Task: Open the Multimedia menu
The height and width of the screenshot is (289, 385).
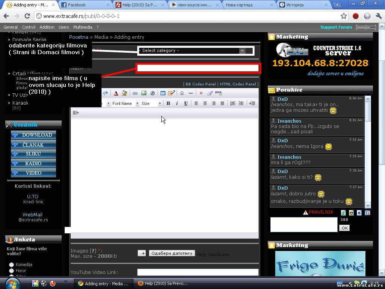Action: [83, 27]
